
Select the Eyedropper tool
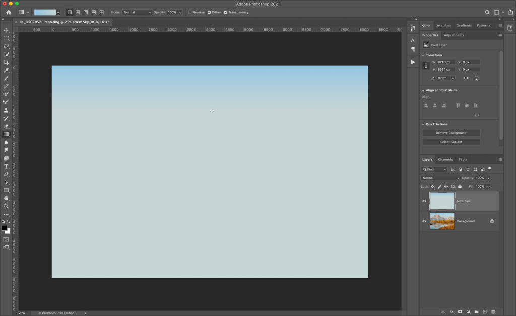point(6,70)
